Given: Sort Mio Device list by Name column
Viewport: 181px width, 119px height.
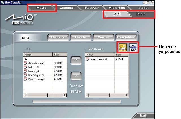Looking at the screenshot, I should 100,55.
